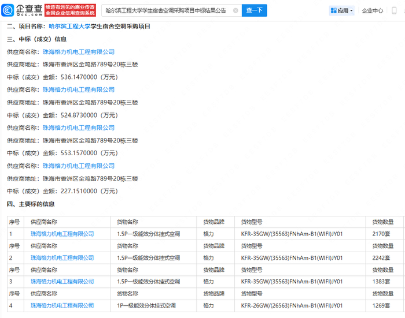Open the supplier link above the 227.1510000 amount
405x318 pixels.
coord(79,166)
